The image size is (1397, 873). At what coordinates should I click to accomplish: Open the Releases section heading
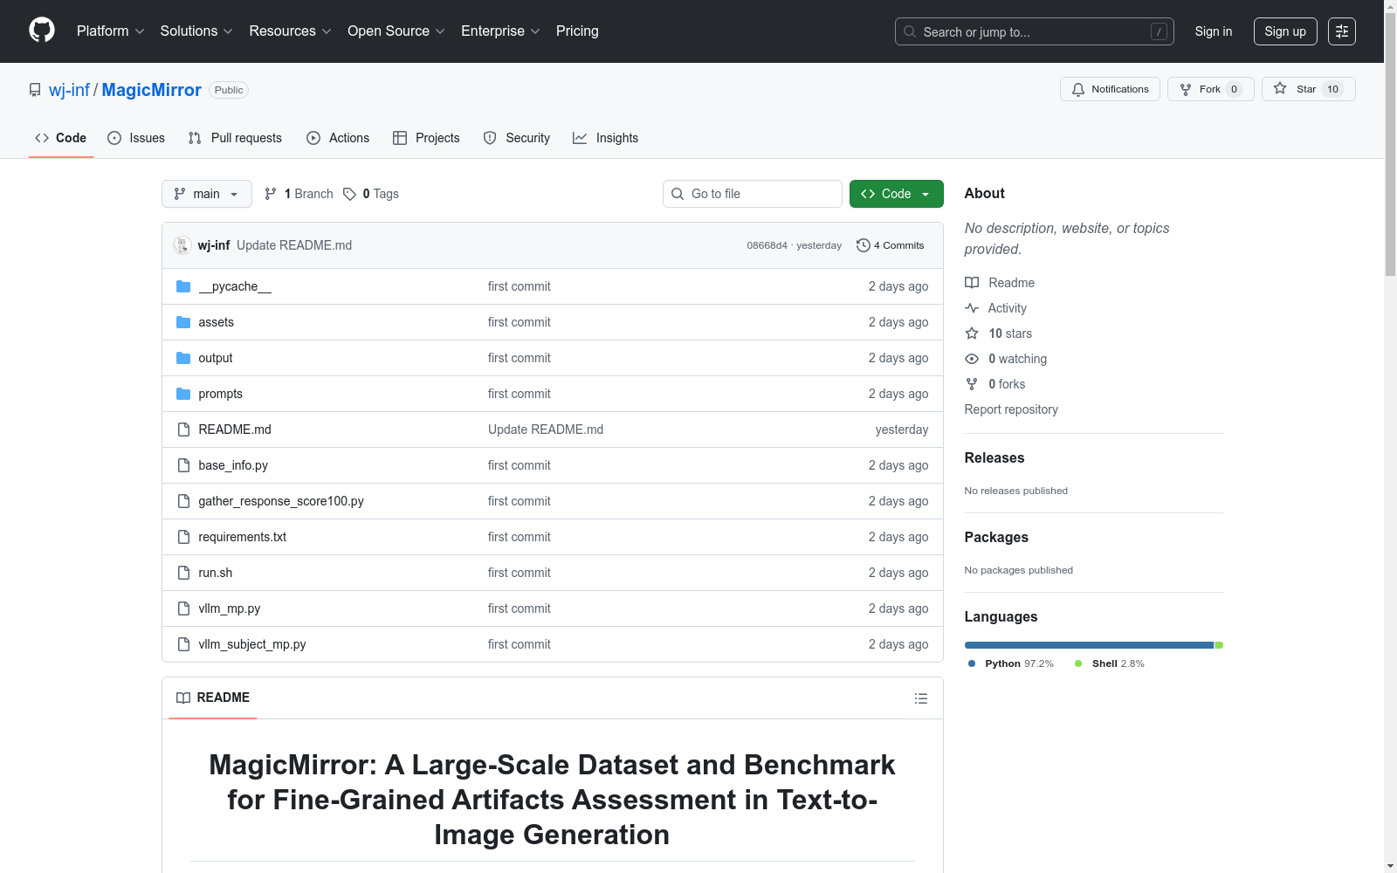(994, 457)
